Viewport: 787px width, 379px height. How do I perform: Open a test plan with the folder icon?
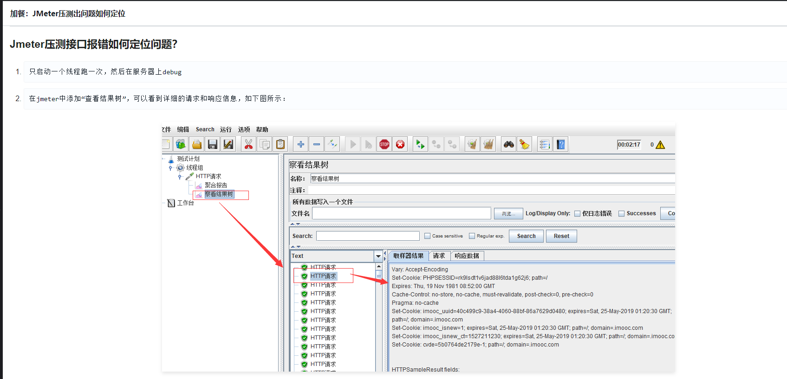[197, 144]
